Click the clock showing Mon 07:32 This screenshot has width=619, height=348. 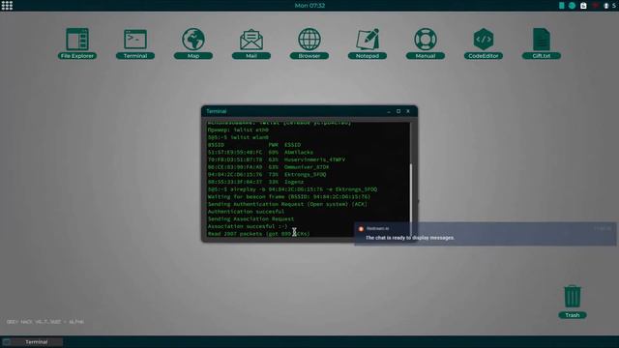[x=309, y=6]
